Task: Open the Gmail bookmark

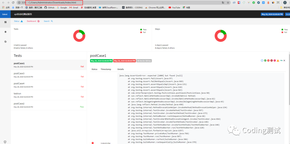Action: (x=74, y=8)
